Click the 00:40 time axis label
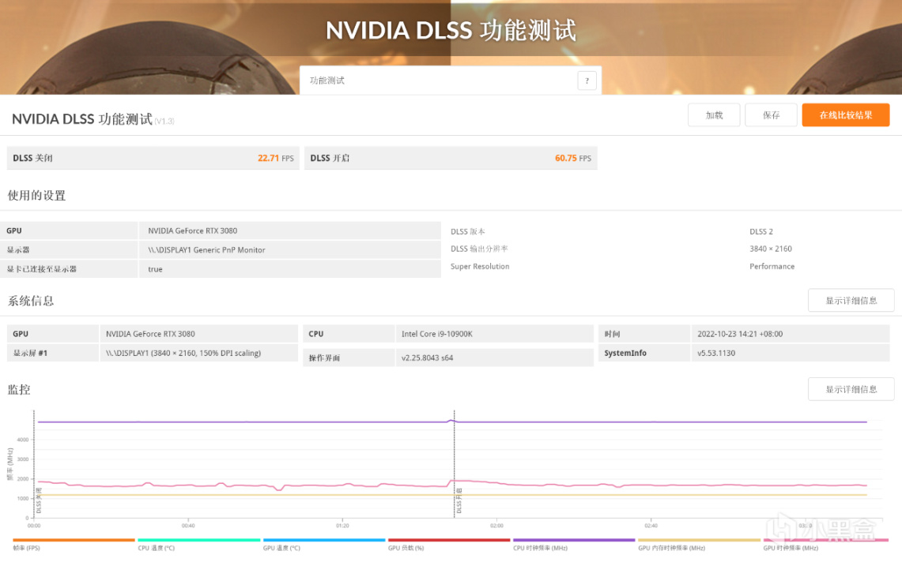This screenshot has height=562, width=902. [188, 526]
